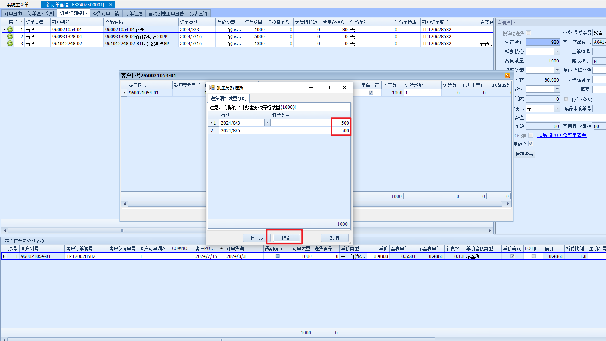Toggle the 用放产 checkbox

pos(531,144)
